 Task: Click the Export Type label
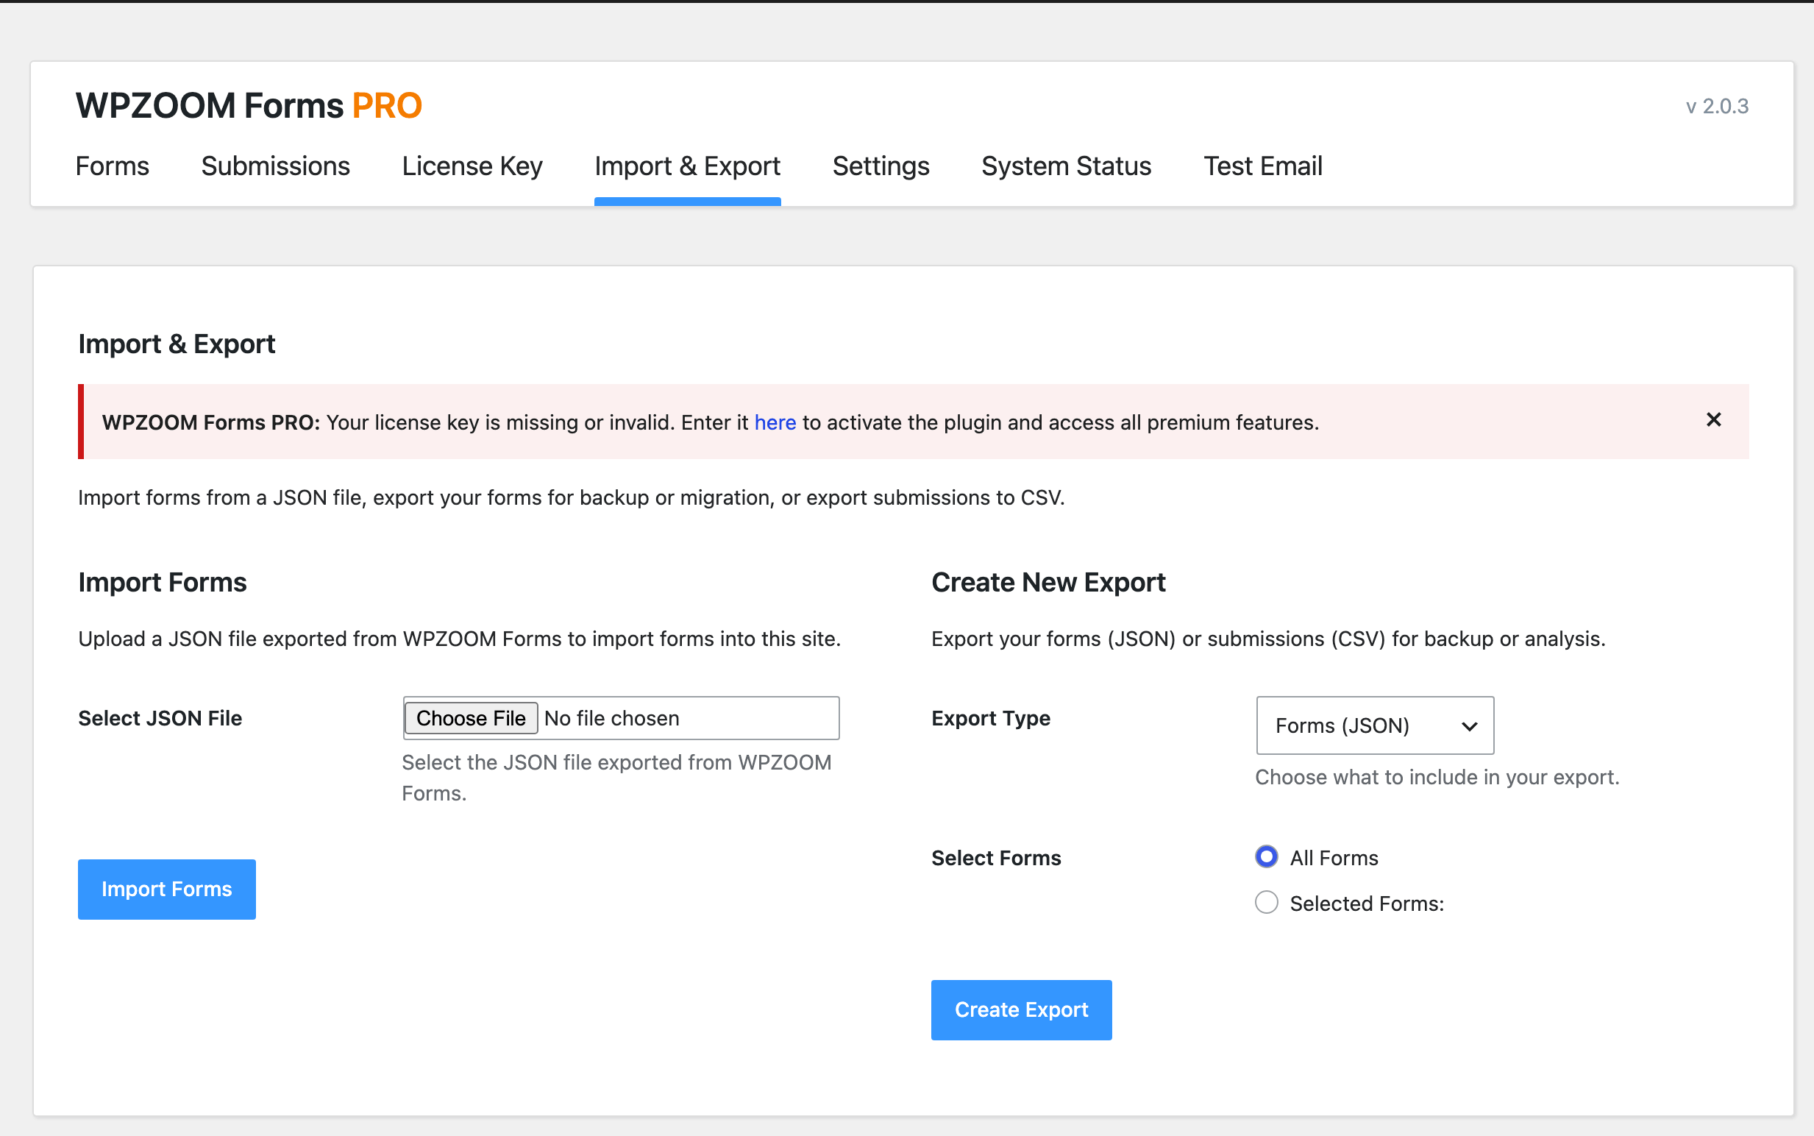991,718
